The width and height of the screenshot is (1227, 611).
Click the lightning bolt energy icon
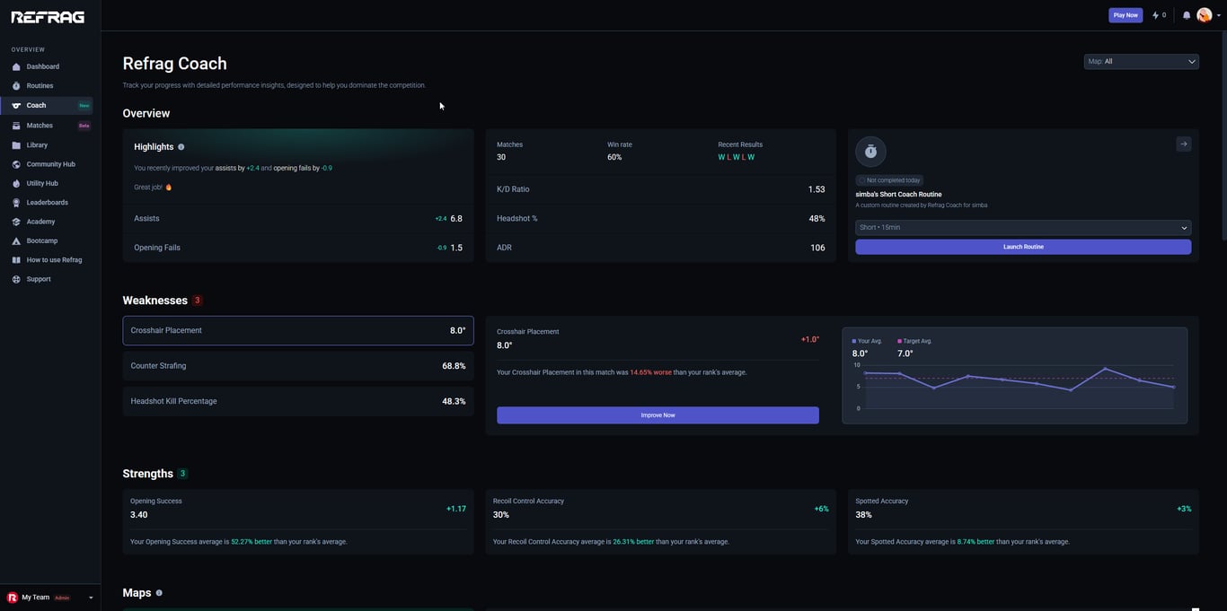[x=1156, y=15]
